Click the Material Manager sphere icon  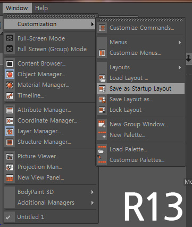point(10,85)
